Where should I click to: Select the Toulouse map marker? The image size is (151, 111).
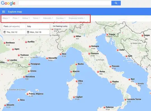19,55
